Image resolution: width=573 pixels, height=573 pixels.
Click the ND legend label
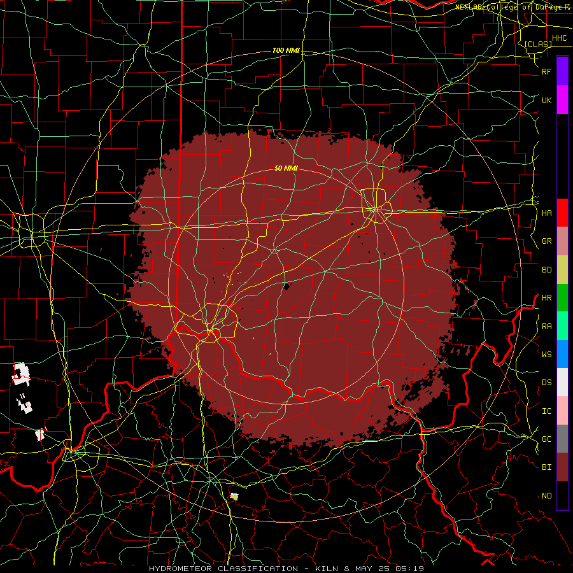[547, 496]
